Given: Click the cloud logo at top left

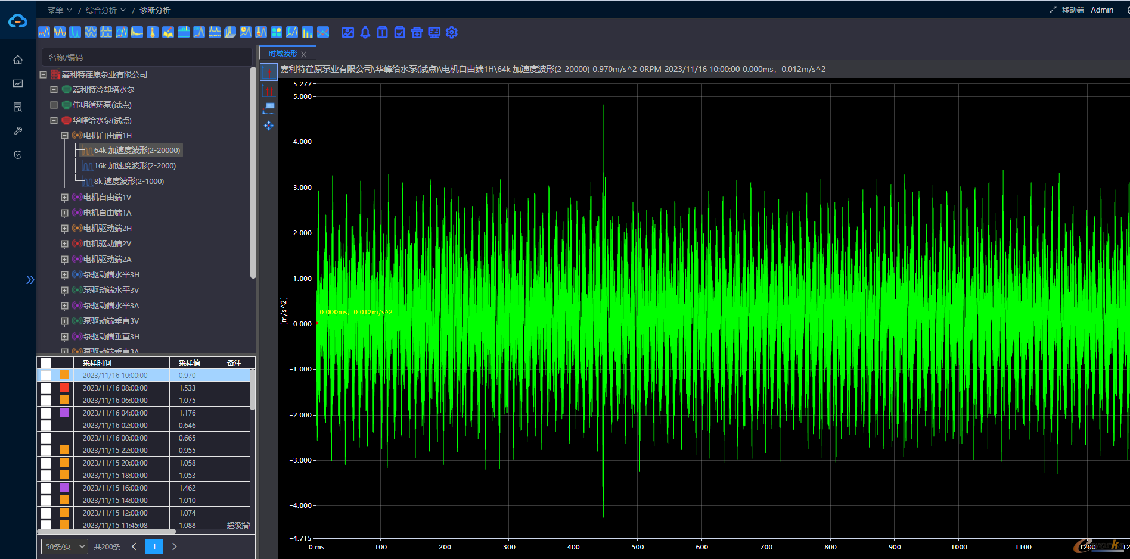Looking at the screenshot, I should tap(18, 21).
